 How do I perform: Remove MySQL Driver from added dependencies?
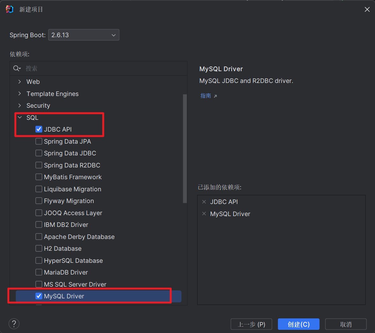[204, 214]
